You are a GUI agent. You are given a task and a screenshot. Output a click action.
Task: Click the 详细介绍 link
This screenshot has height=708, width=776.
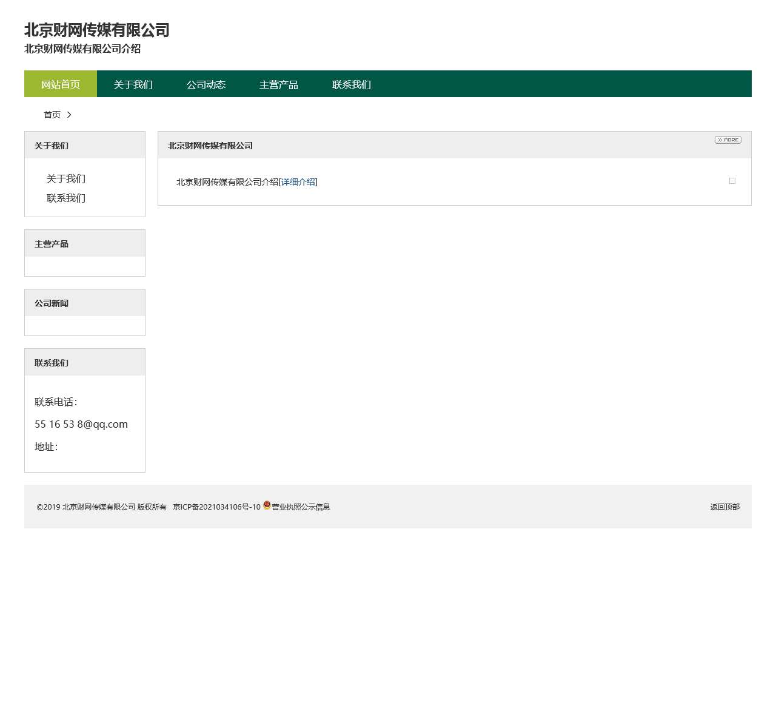click(298, 182)
